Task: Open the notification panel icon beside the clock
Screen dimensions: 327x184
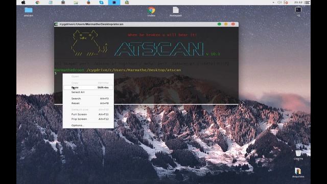Action: (x=307, y=3)
